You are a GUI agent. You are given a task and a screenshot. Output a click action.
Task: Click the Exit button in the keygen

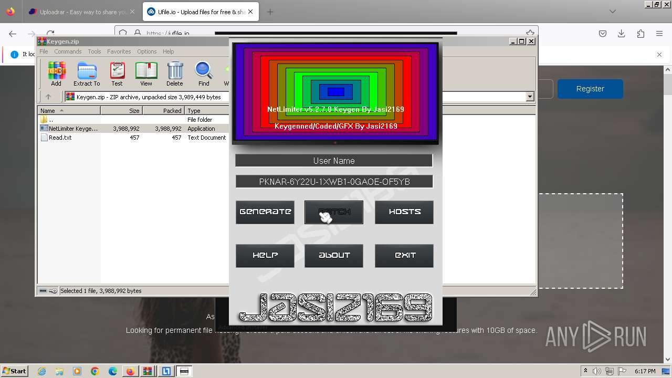pos(404,256)
